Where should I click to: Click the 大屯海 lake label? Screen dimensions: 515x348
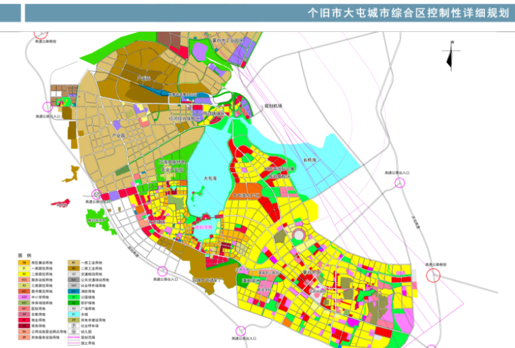211,178
